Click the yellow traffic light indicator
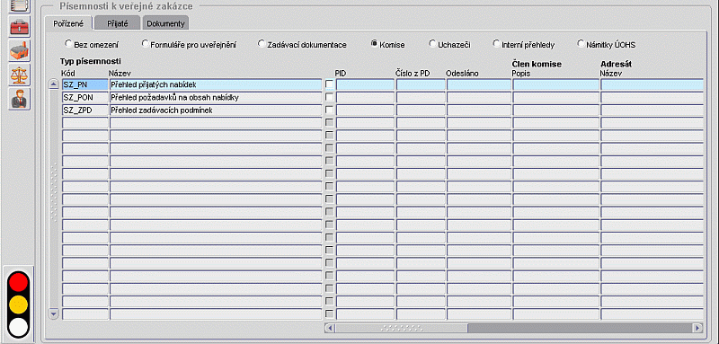This screenshot has height=344, width=719. (19, 304)
